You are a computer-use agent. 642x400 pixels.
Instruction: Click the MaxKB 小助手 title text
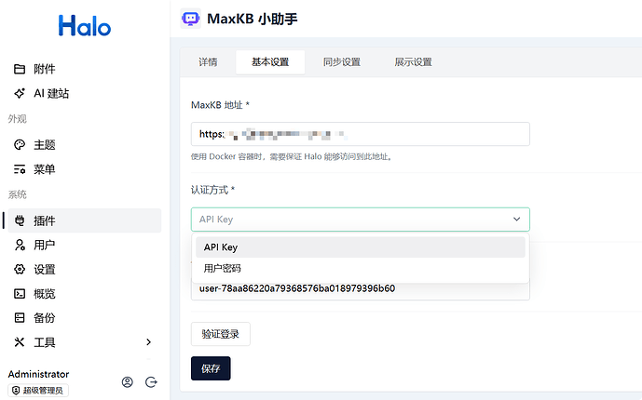pyautogui.click(x=253, y=19)
